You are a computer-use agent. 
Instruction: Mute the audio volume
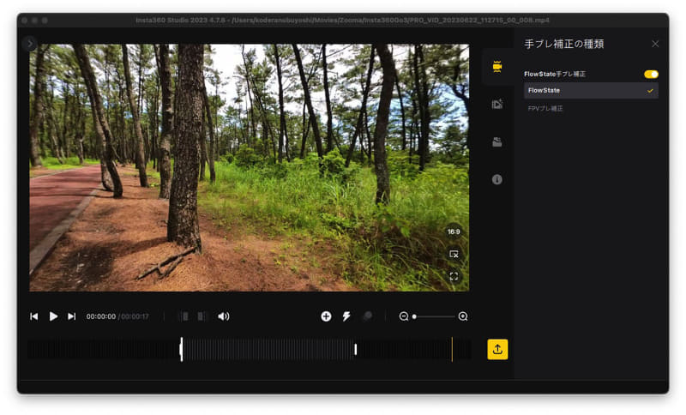pyautogui.click(x=224, y=316)
